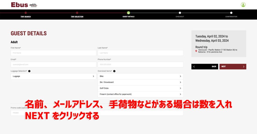Click the red location pin icon

tap(196, 51)
